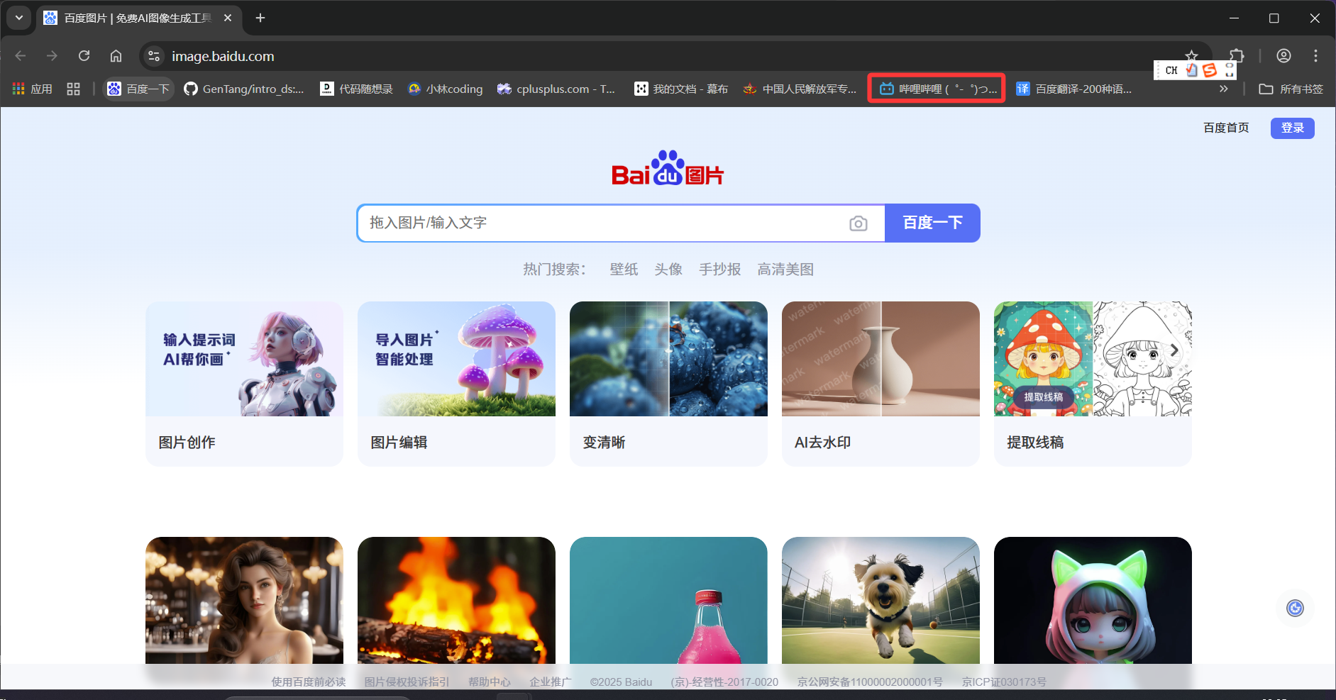Click the blue circular assistant icon bottom right
The width and height of the screenshot is (1336, 700).
pos(1294,608)
